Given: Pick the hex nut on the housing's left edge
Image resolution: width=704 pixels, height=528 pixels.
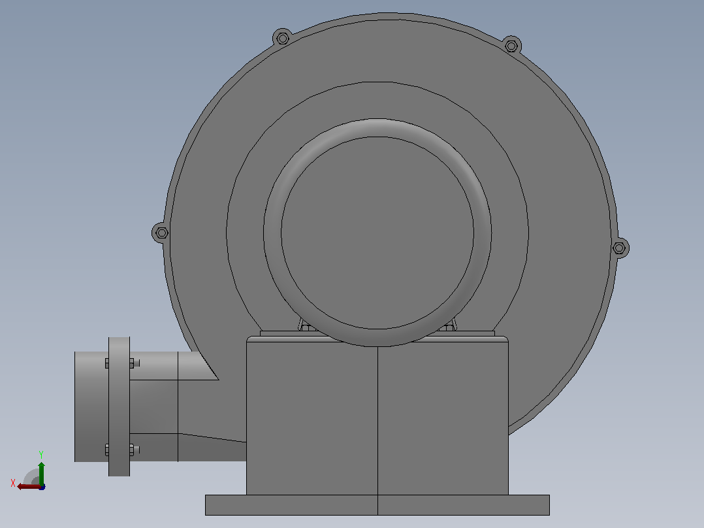Looking at the screenshot, I should (x=162, y=233).
